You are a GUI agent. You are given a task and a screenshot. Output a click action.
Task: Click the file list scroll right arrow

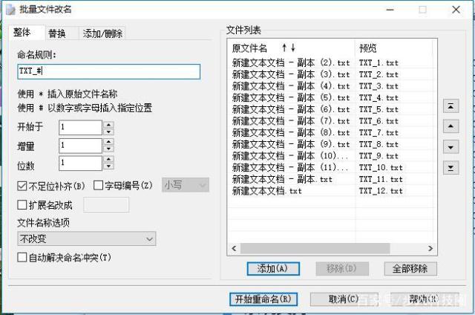[430, 248]
